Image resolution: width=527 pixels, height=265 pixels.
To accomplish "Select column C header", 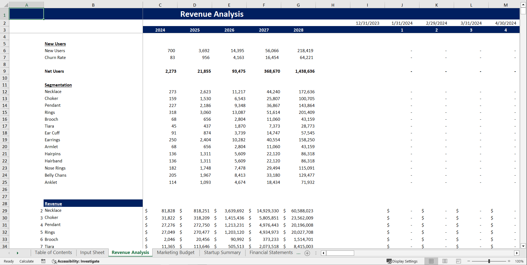I will (x=160, y=5).
